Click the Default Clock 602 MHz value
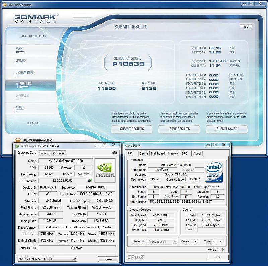This screenshot has width=268, height=266. point(47,240)
